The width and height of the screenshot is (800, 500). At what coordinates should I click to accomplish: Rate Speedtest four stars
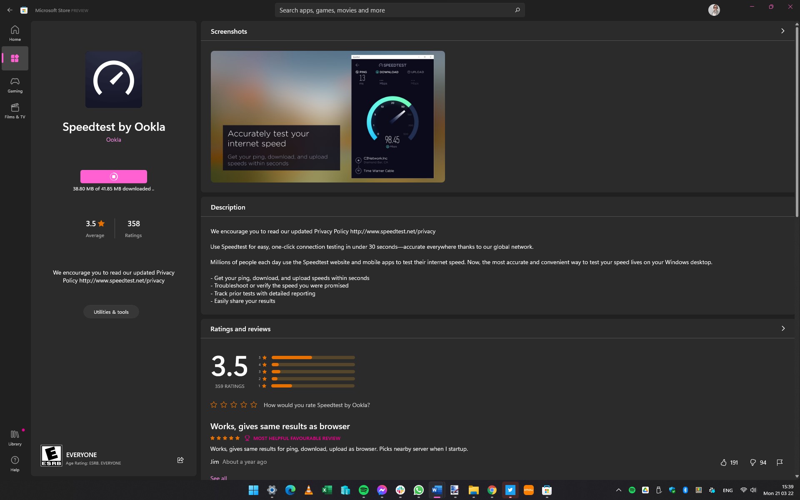(x=244, y=405)
